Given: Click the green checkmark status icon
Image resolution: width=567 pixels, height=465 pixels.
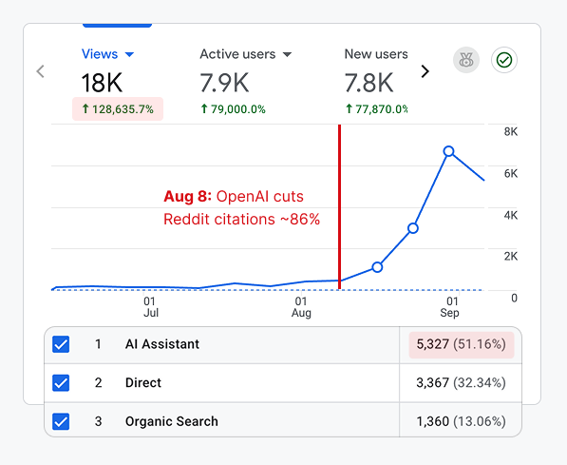Looking at the screenshot, I should point(504,60).
